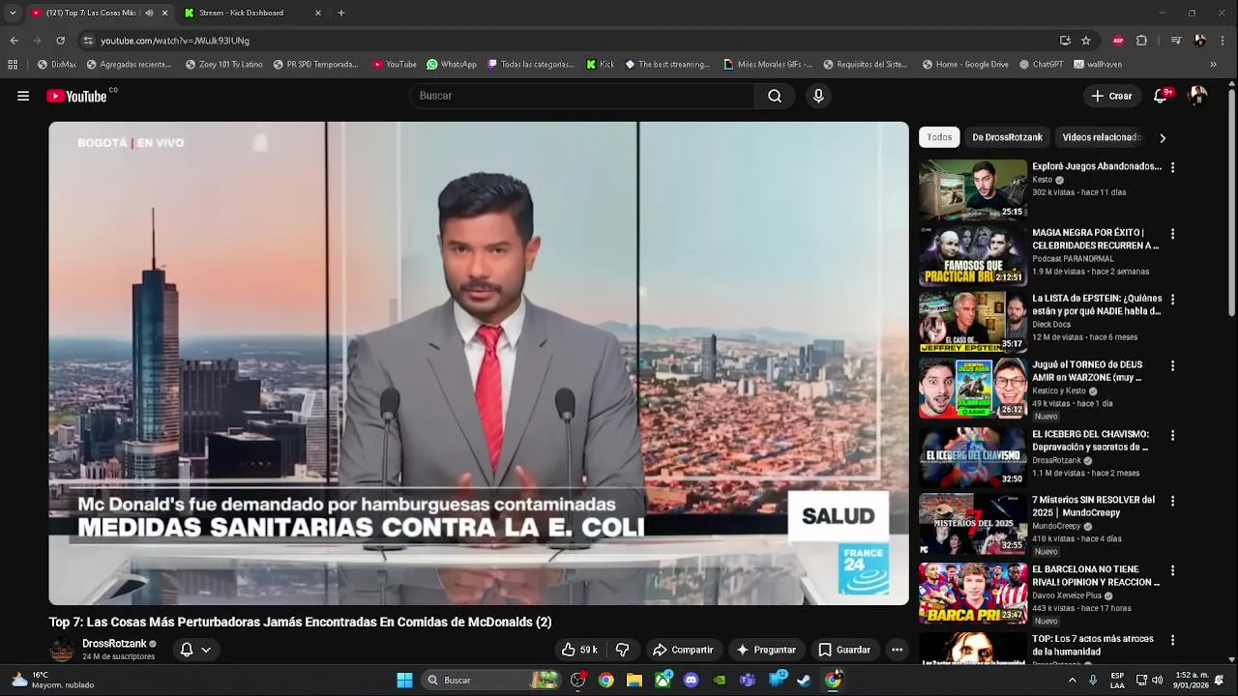Open options for Exploré Juegos Abandonados video

click(1172, 167)
